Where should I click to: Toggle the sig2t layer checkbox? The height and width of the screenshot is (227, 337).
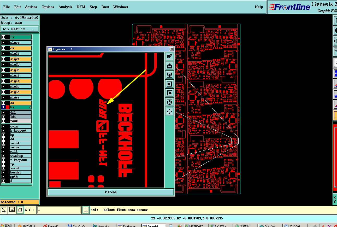tap(3, 59)
